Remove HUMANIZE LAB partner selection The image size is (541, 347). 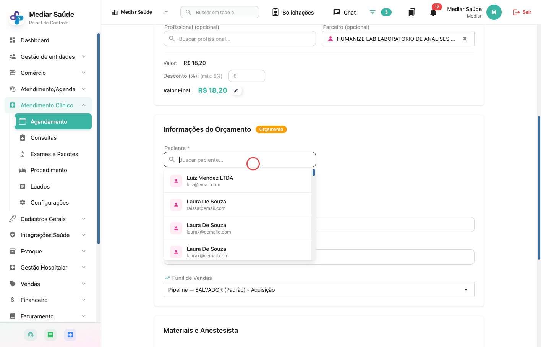[465, 39]
